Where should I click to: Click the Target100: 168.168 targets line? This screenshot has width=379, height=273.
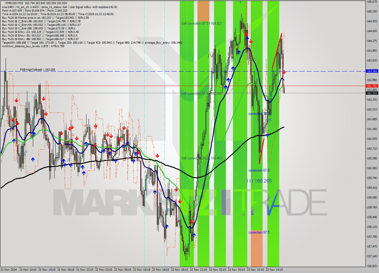[92, 42]
